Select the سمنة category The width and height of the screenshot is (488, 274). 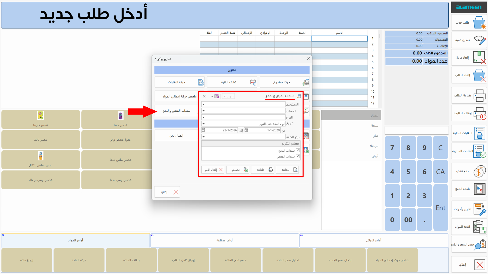[351, 126]
